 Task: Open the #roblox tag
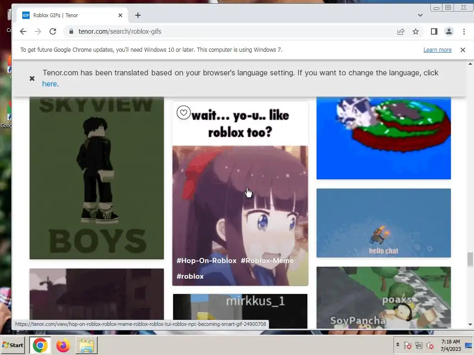(190, 276)
